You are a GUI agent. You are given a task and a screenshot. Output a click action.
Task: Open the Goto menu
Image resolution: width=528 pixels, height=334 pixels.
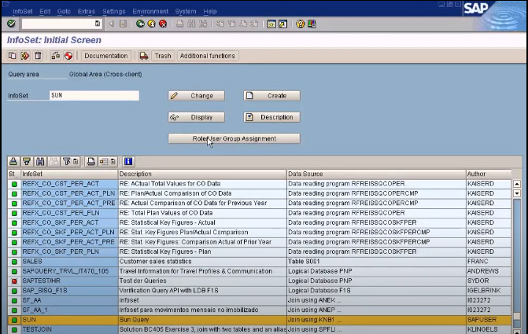point(64,11)
